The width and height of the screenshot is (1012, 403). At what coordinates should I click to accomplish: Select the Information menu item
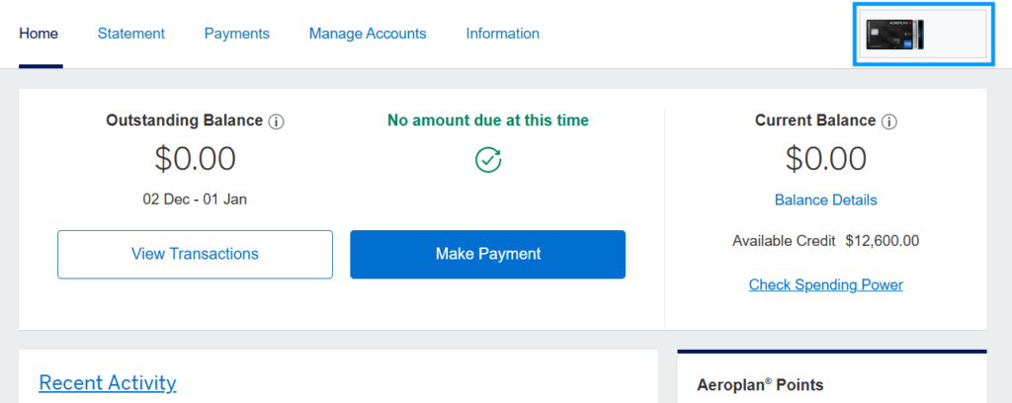[x=503, y=34]
